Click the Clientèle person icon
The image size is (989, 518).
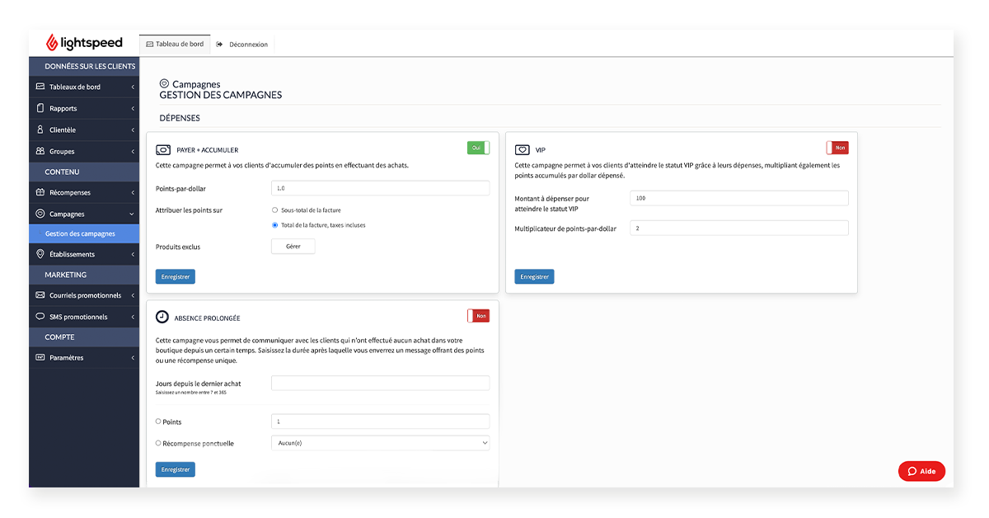(40, 129)
